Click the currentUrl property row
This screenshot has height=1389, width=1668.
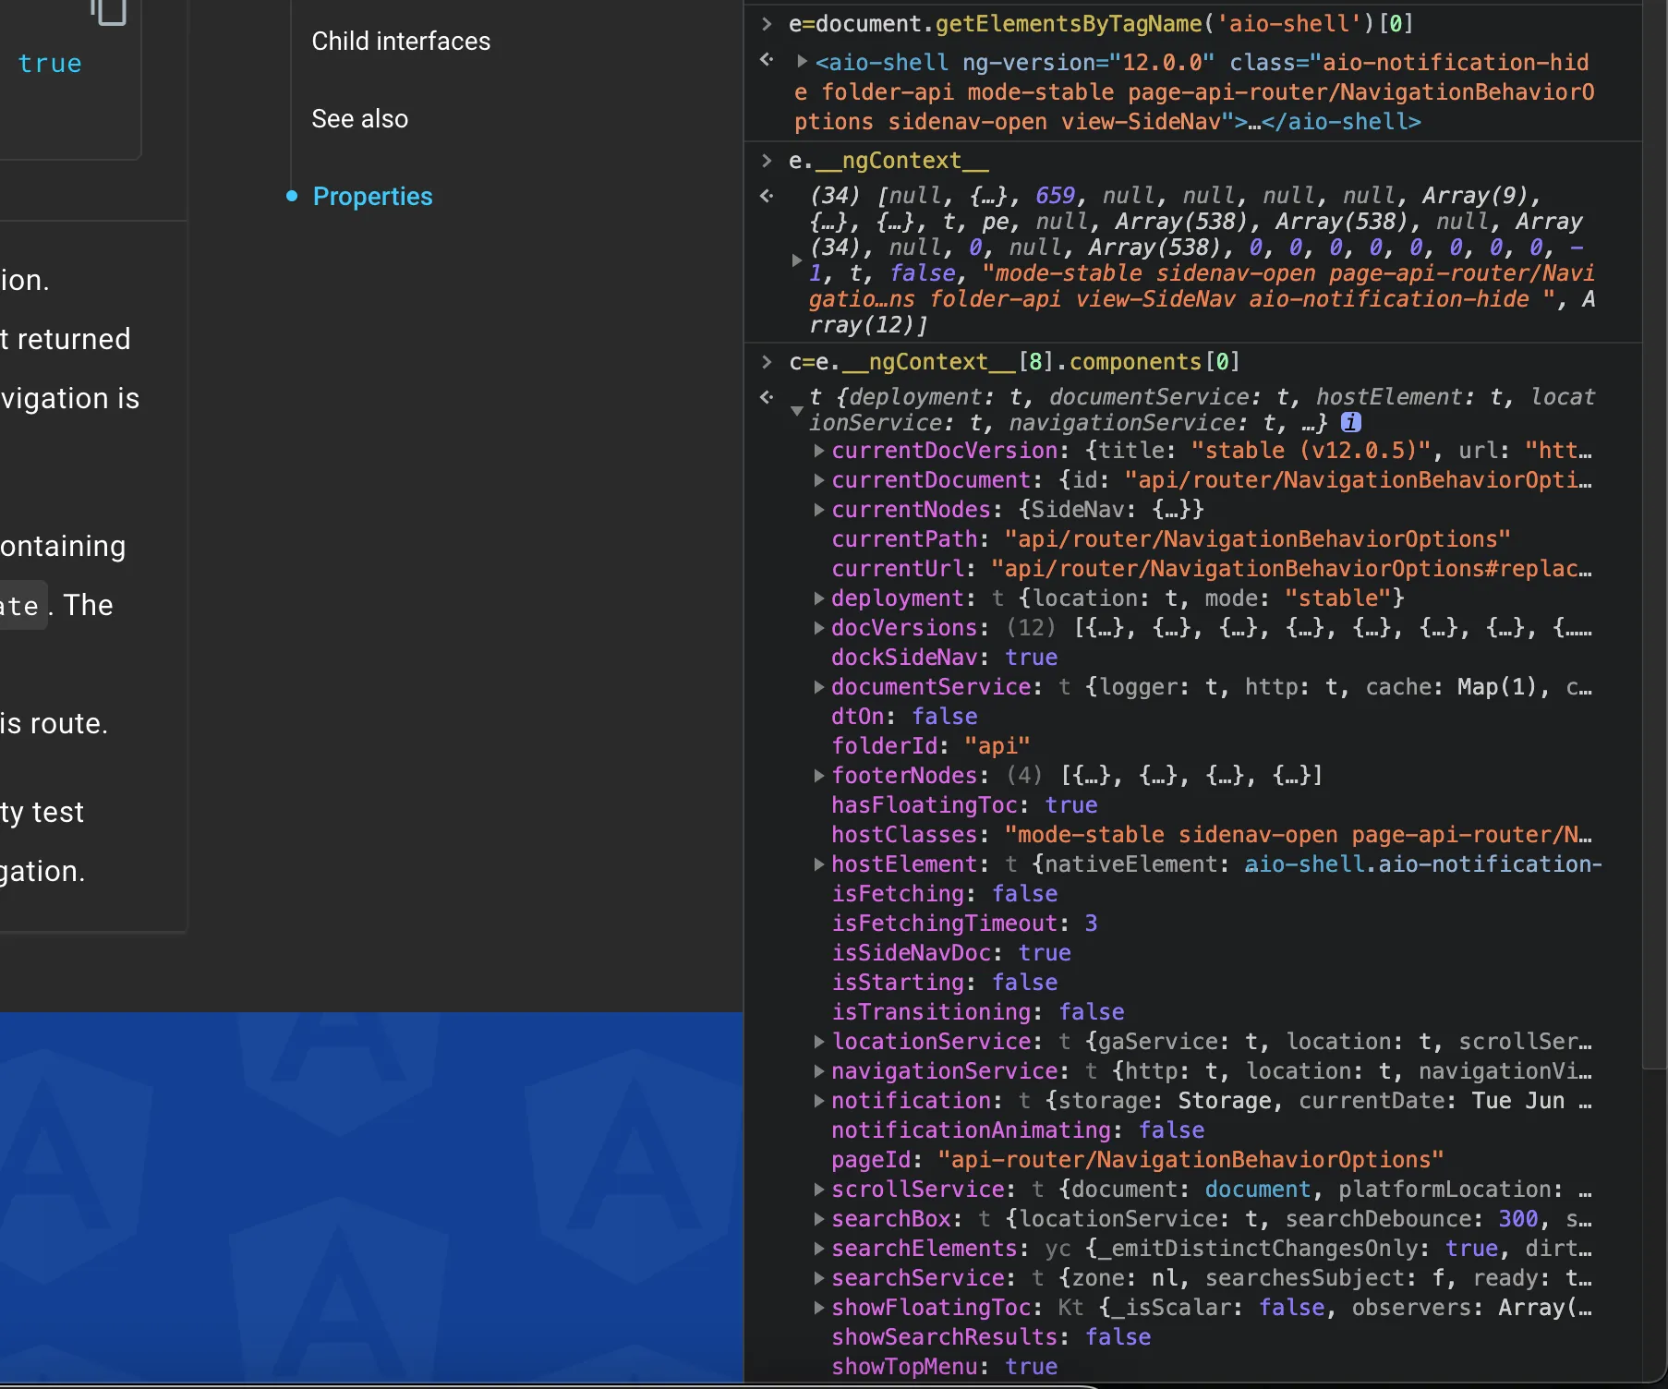[1212, 569]
